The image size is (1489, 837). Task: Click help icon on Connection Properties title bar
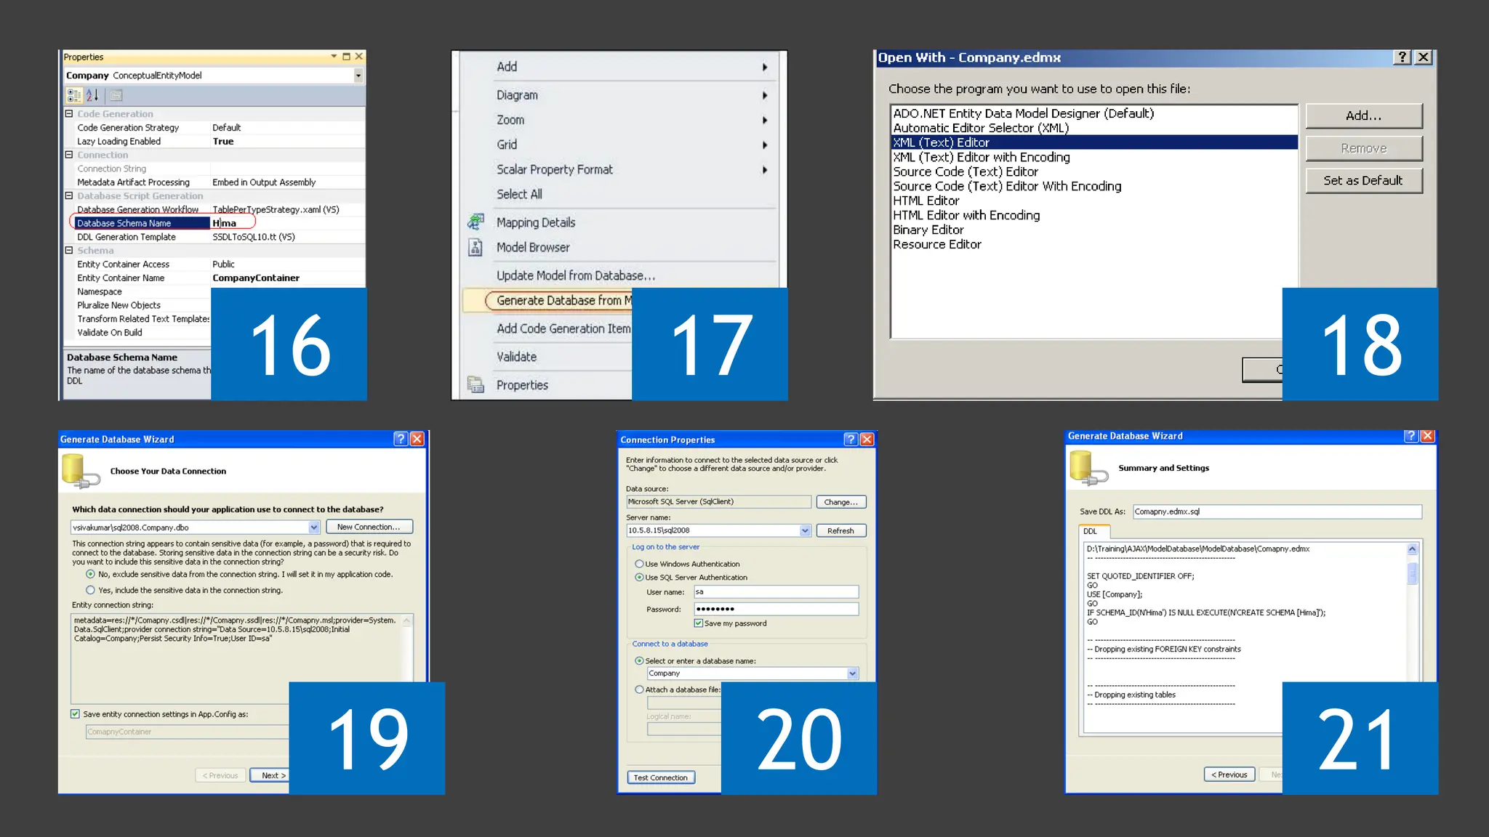click(x=851, y=440)
